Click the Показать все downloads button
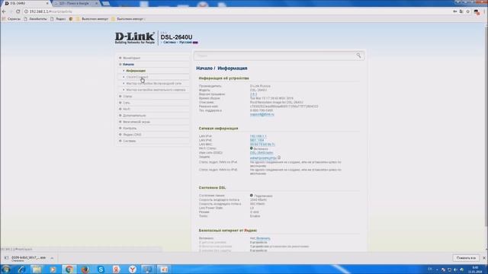This screenshot has height=274, width=488. click(x=466, y=258)
